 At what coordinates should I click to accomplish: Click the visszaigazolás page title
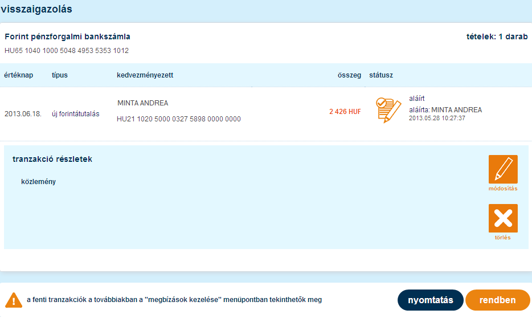coord(36,9)
